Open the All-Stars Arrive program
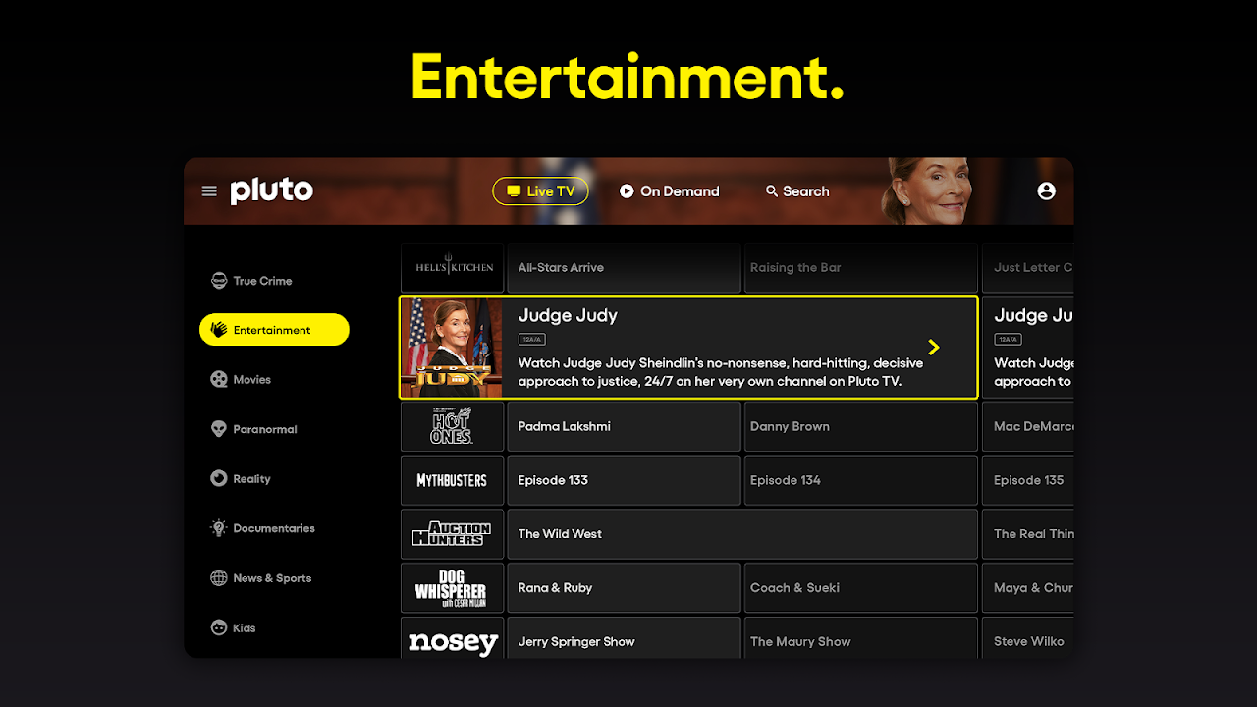This screenshot has width=1257, height=707. point(624,267)
